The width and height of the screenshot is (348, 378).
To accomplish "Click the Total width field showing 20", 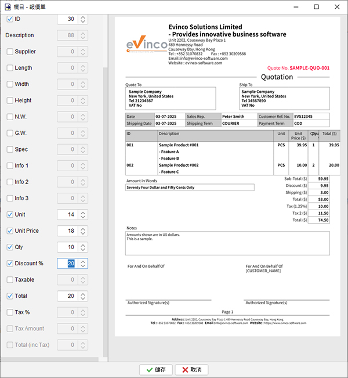I will 67,296.
